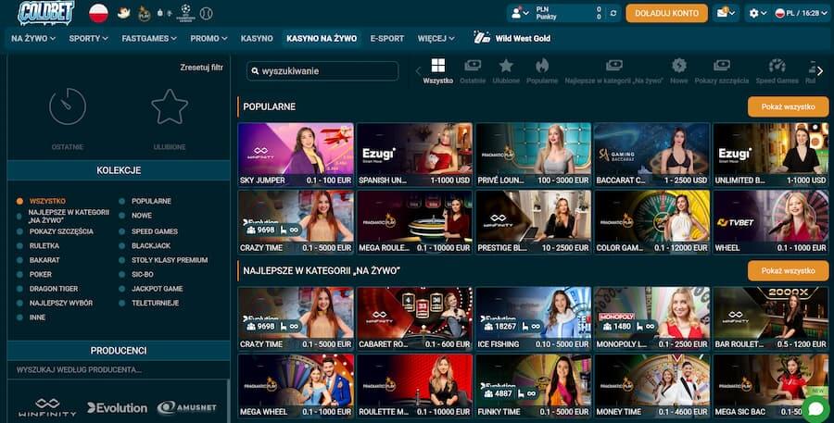Screen dimensions: 834x423
Task: Reset filter via Zresetuj filtr
Action: (x=202, y=68)
